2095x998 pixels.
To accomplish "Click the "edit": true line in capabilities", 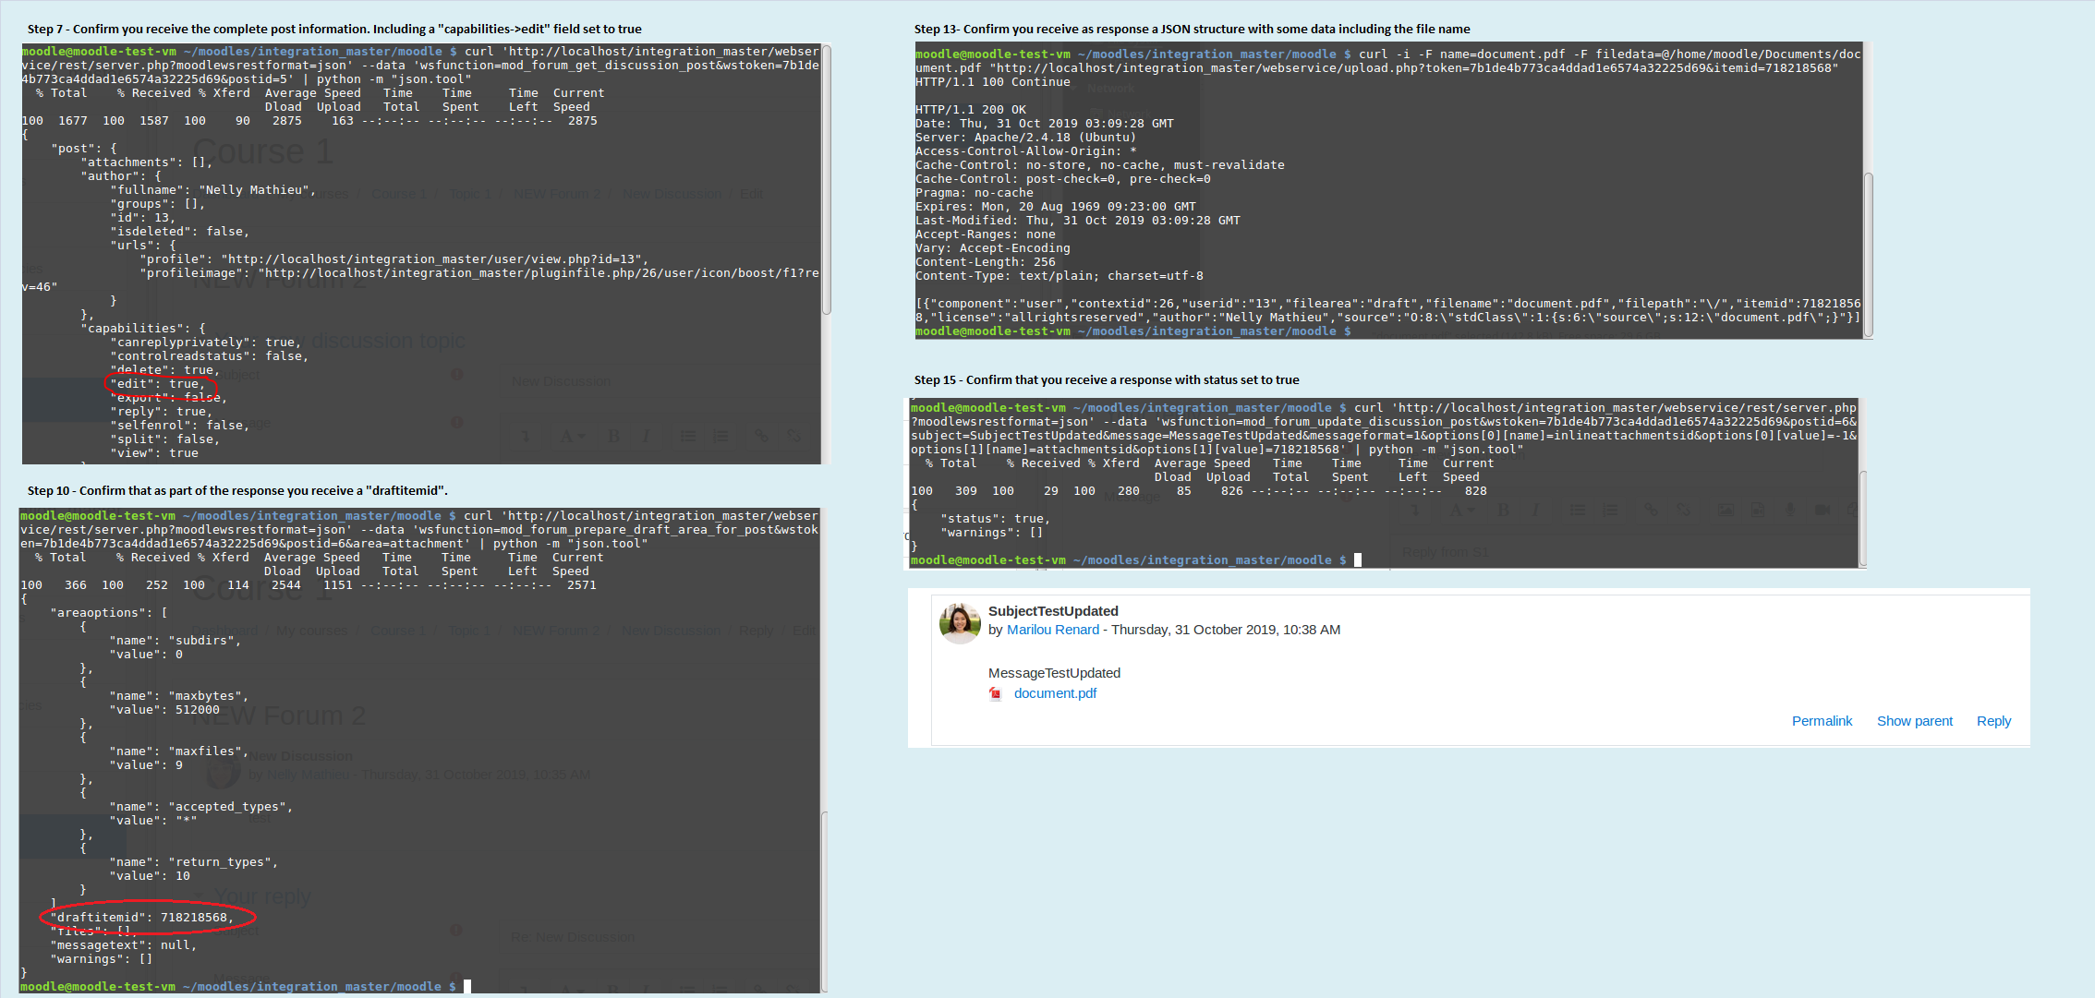I will click(x=156, y=384).
